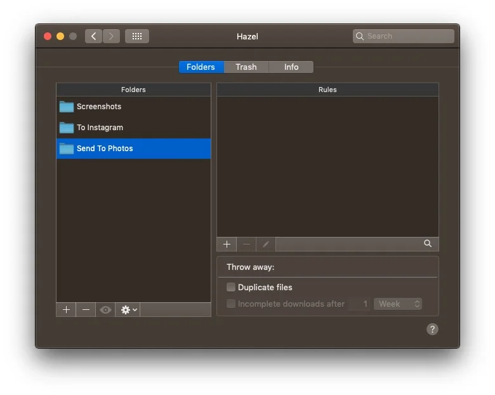Minimize the Hazel window
The image size is (495, 395).
pyautogui.click(x=60, y=36)
